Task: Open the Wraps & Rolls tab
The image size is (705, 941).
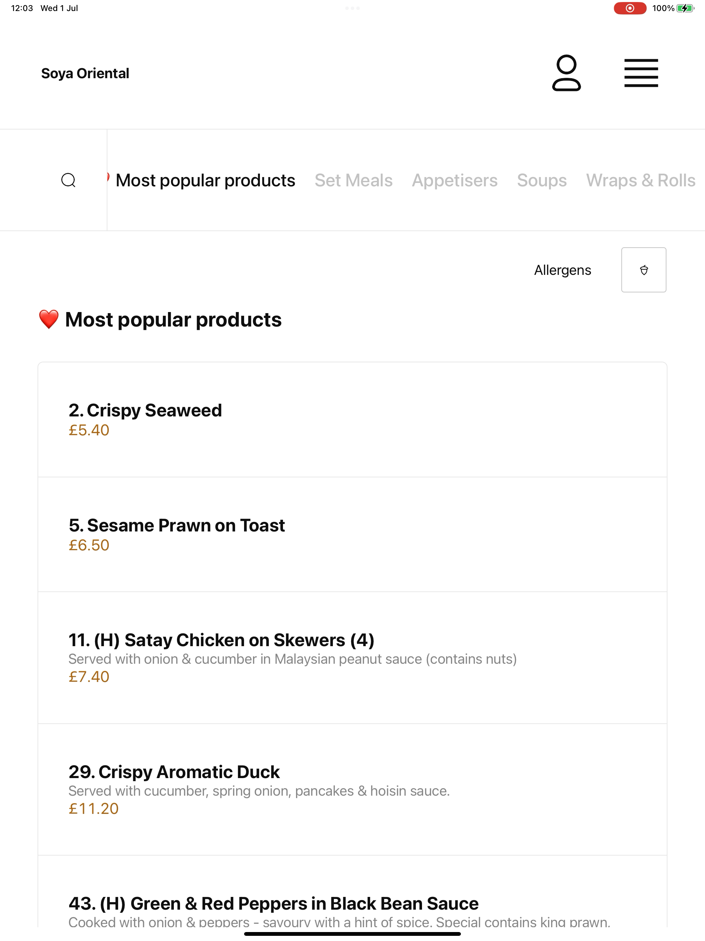Action: tap(641, 180)
